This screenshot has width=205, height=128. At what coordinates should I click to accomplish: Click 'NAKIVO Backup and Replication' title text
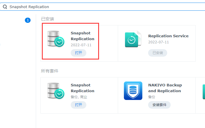[165, 88]
